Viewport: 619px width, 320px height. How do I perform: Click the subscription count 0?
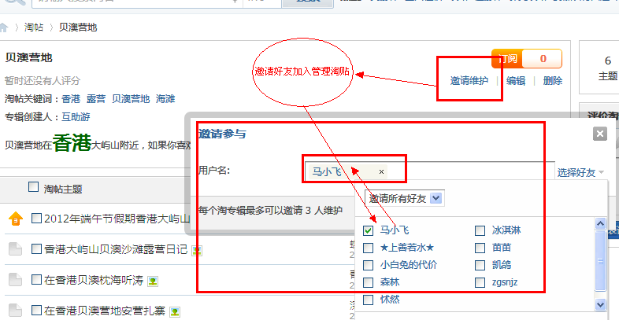(x=543, y=59)
